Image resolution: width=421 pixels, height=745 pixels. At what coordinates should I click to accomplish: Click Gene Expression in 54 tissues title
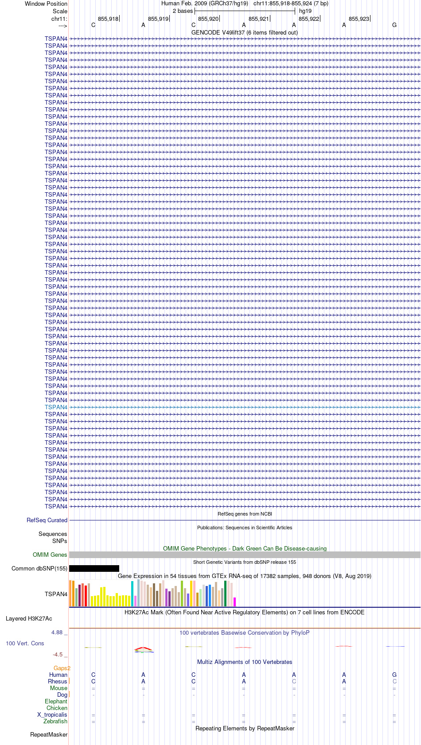[245, 576]
